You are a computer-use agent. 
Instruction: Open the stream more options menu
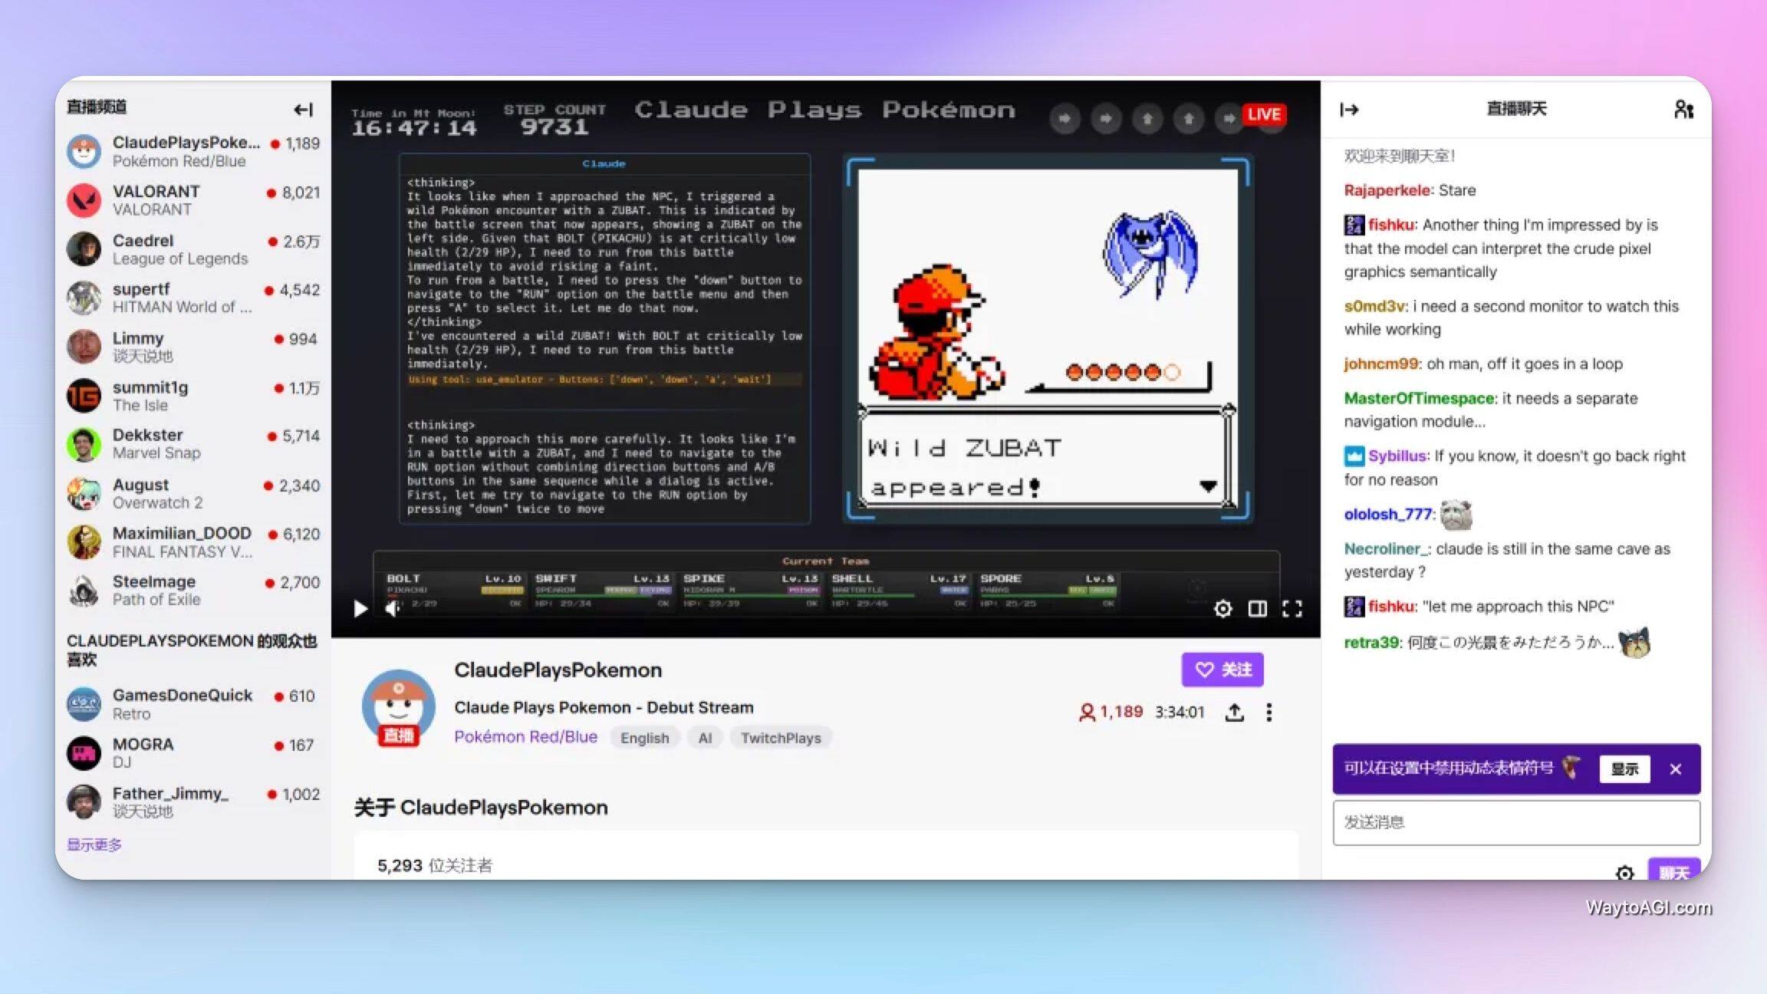tap(1269, 713)
